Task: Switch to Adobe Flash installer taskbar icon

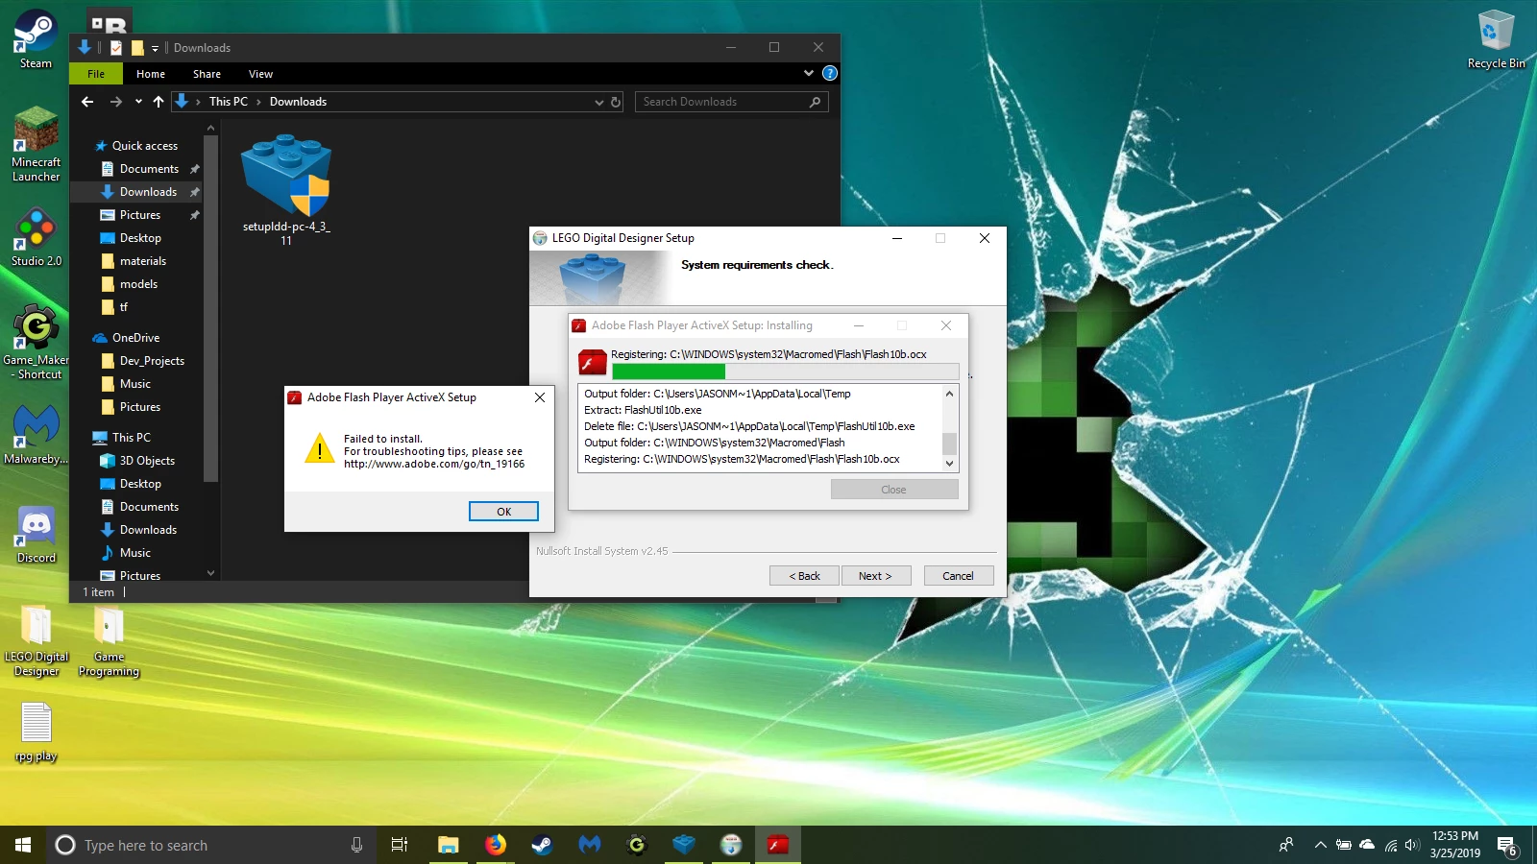Action: (x=778, y=845)
